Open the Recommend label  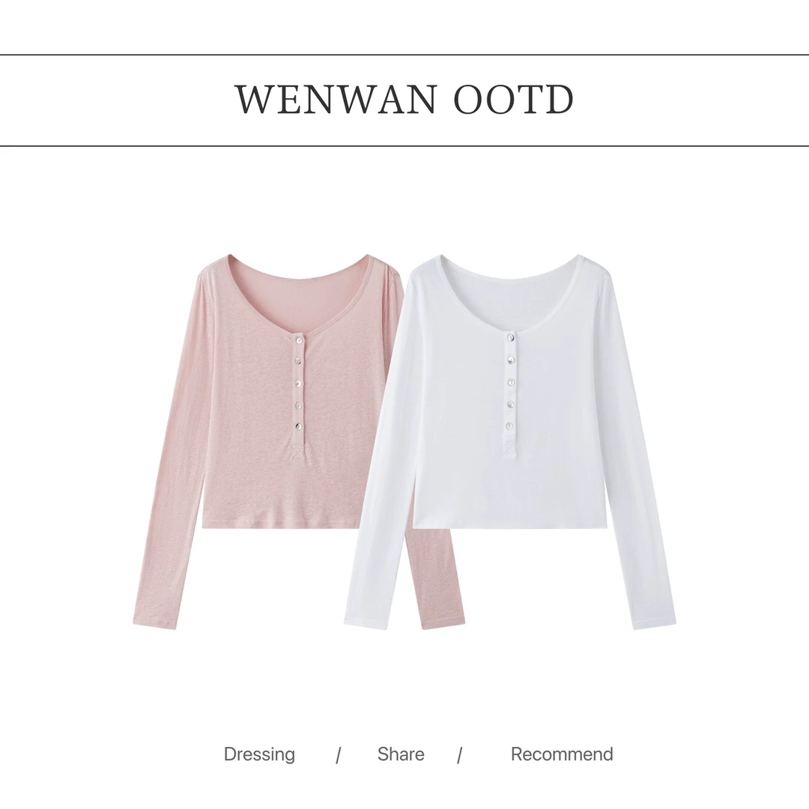pos(562,754)
